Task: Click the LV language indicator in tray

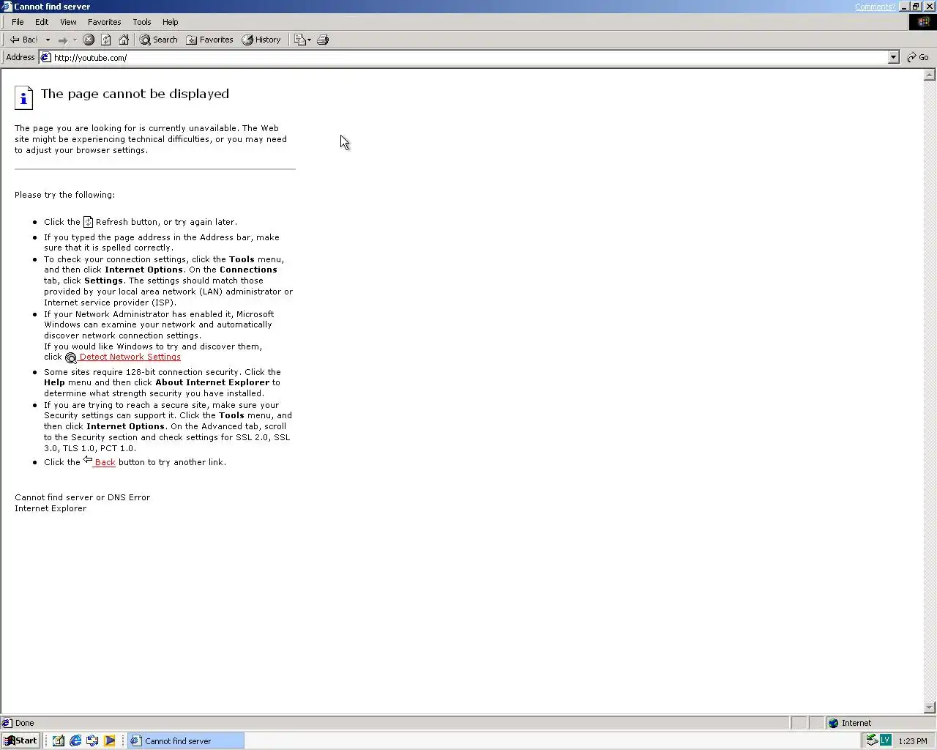Action: coord(885,740)
